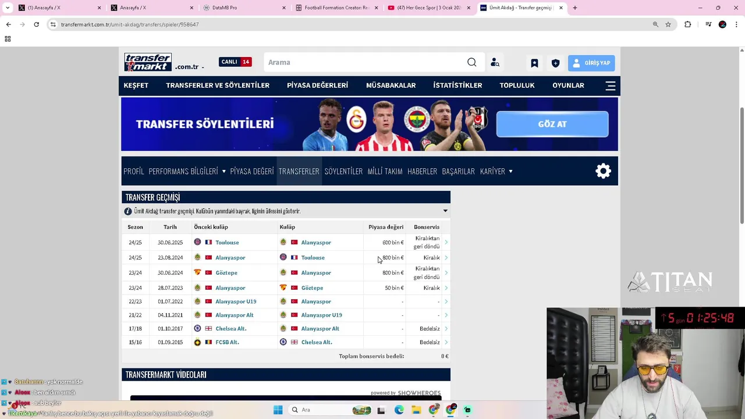Screen dimensions: 745x419
Task: Click the Giriş Yap login button
Action: tap(591, 63)
